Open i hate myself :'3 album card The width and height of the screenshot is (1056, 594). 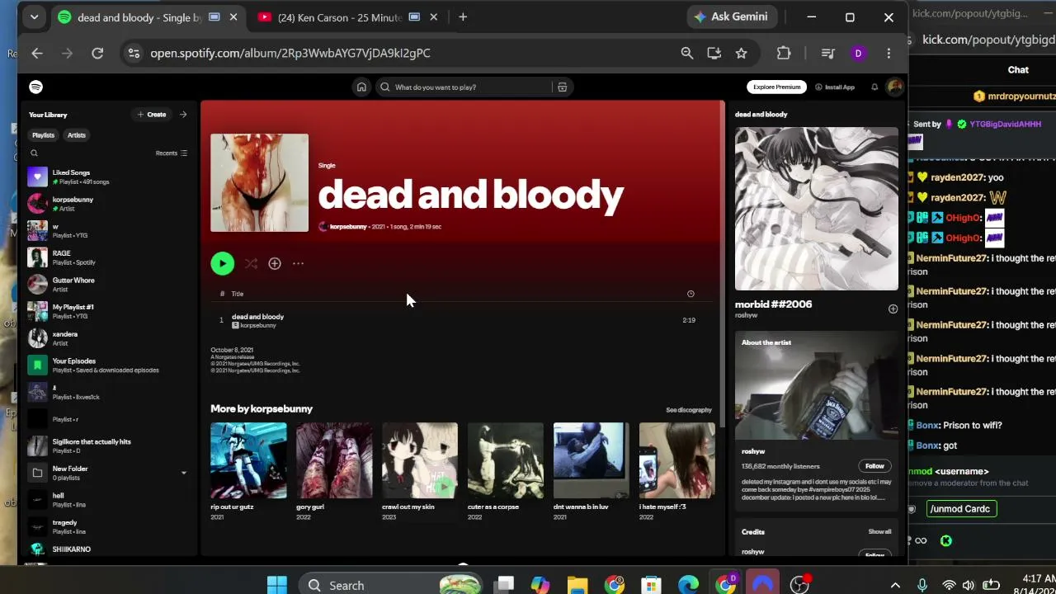pyautogui.click(x=677, y=471)
